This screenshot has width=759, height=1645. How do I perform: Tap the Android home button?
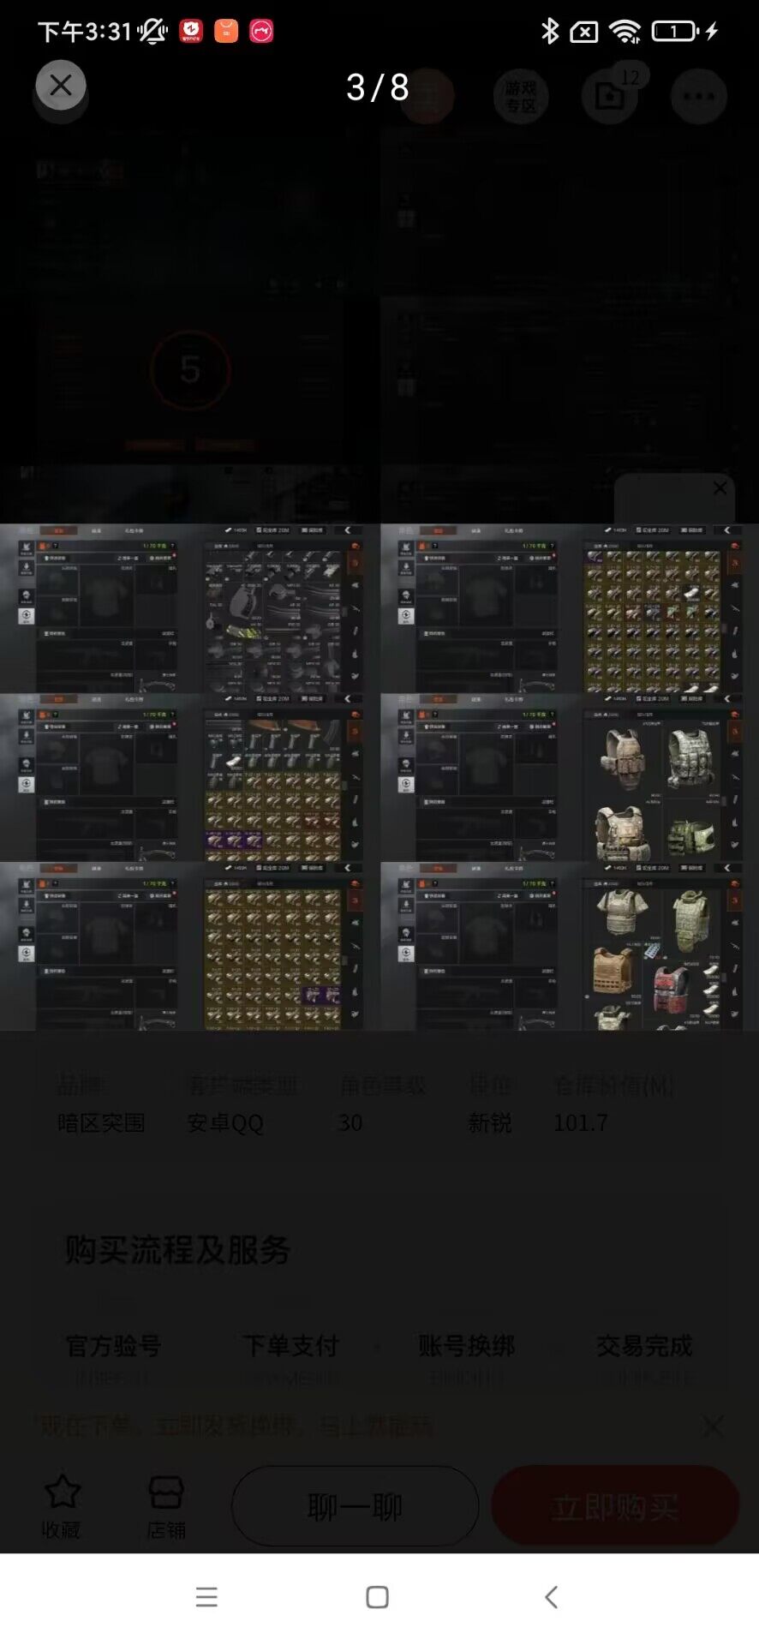[x=377, y=1597]
